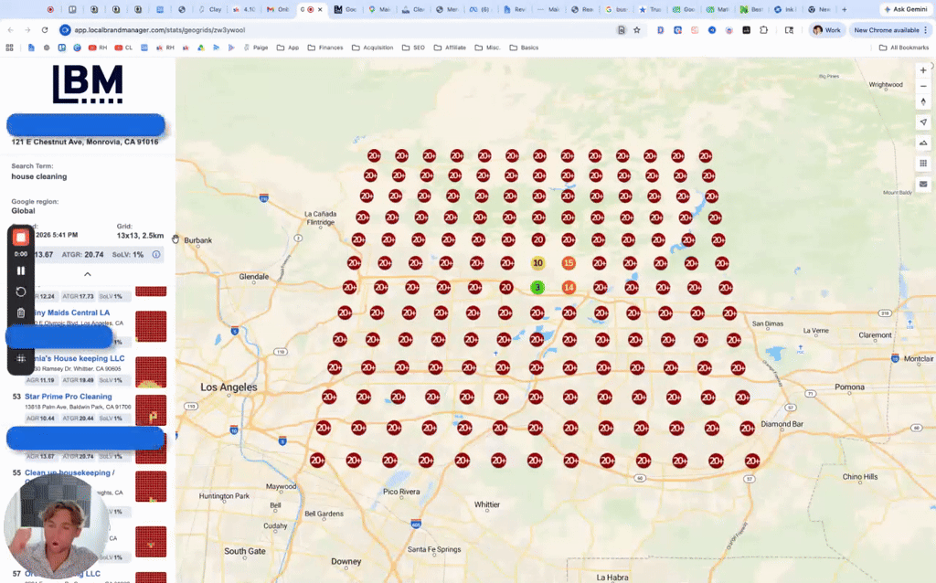Click the page search lens icon in address bar
The width and height of the screenshot is (936, 583).
click(x=622, y=30)
